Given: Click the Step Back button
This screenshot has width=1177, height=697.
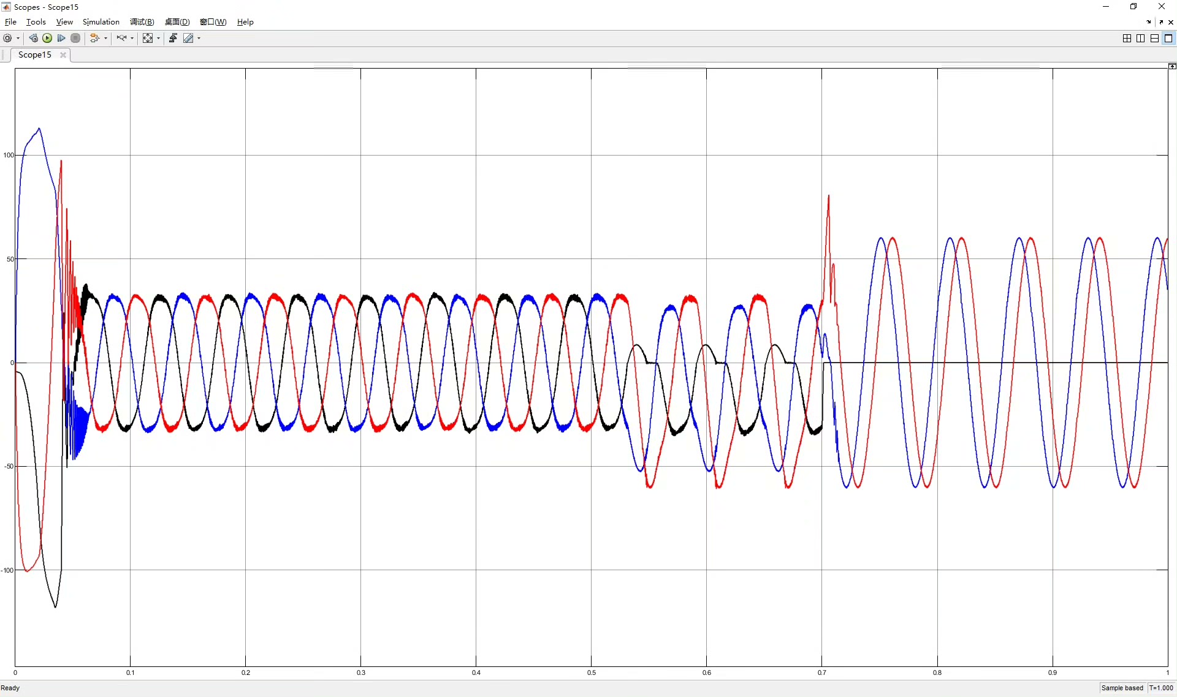Looking at the screenshot, I should point(34,38).
